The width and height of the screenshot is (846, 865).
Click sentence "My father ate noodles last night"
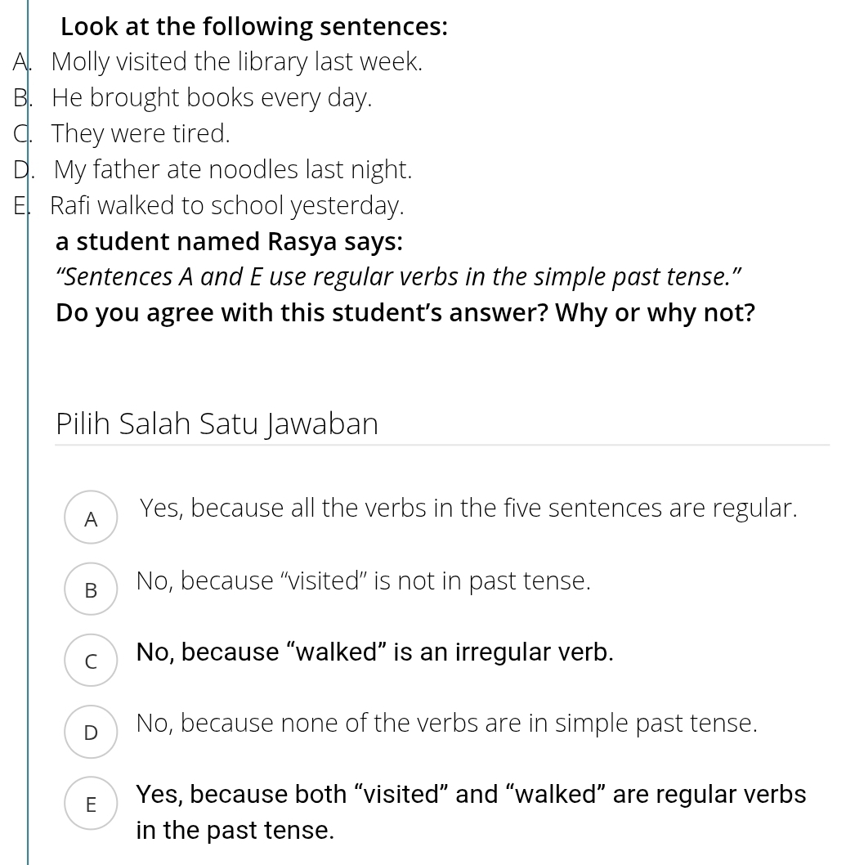pyautogui.click(x=233, y=170)
